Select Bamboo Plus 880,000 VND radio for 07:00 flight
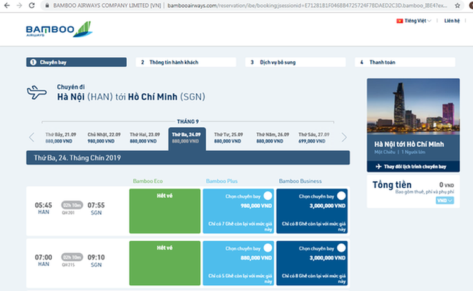The width and height of the screenshot is (473, 291). 268,248
